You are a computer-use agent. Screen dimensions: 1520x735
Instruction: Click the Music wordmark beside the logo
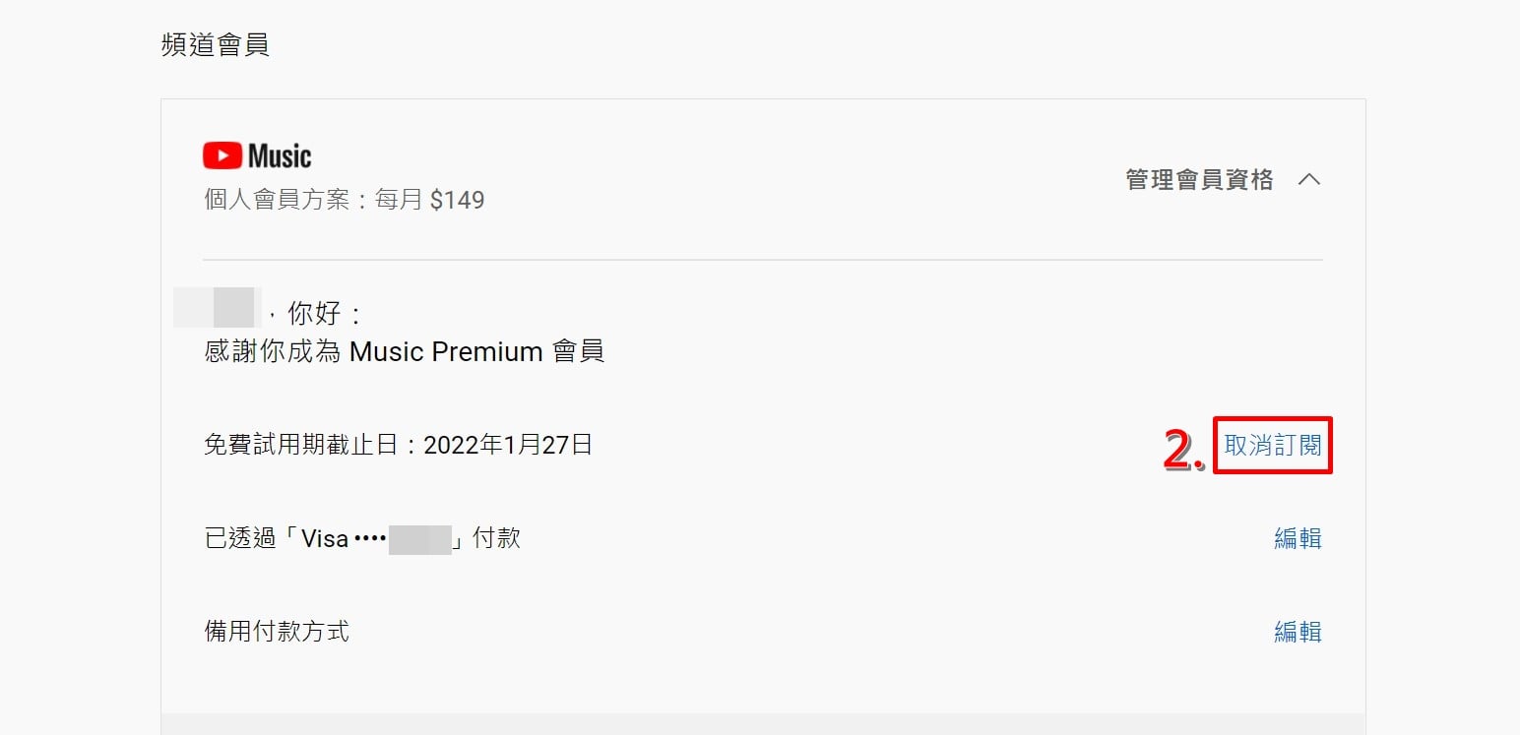[280, 155]
